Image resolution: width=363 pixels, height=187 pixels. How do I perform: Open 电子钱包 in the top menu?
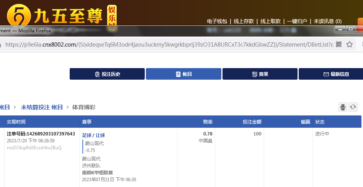point(217,21)
